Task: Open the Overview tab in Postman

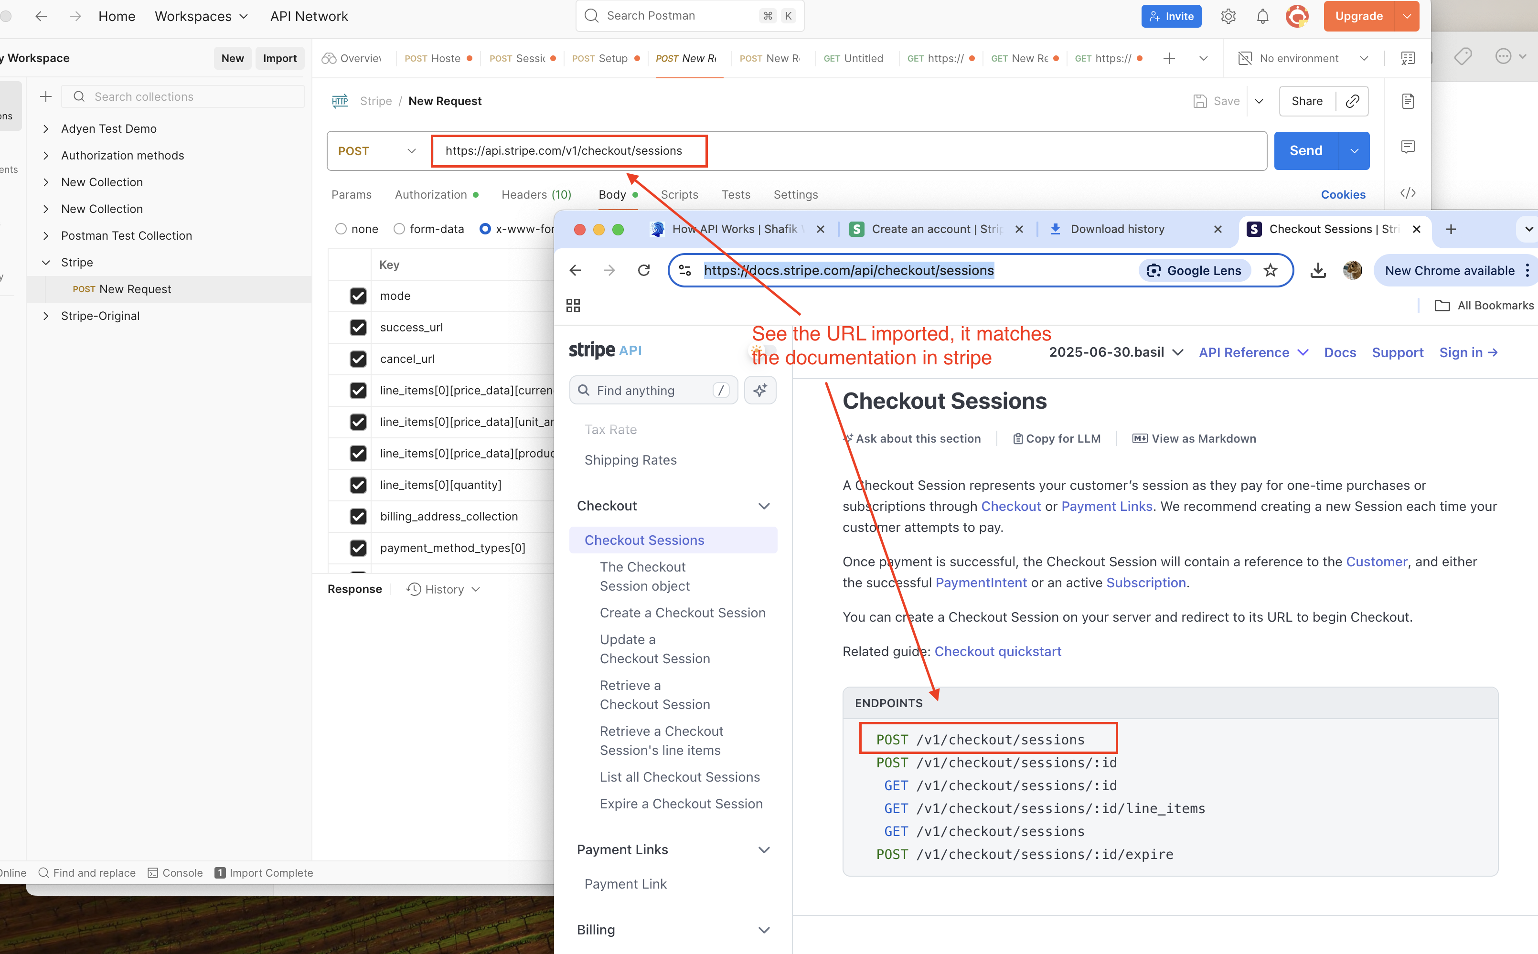Action: 352,58
